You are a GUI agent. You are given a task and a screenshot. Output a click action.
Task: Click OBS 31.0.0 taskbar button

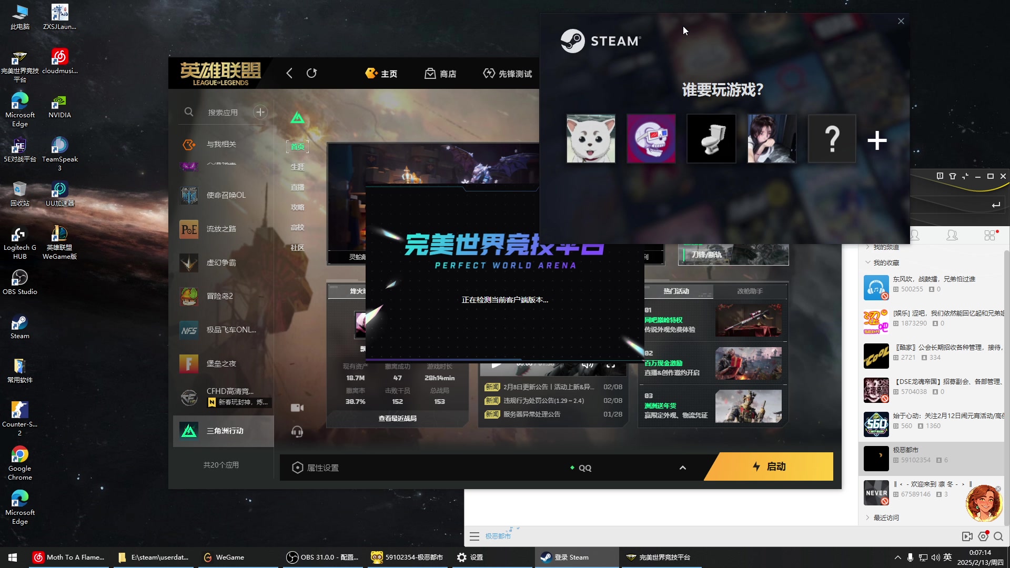coord(322,557)
